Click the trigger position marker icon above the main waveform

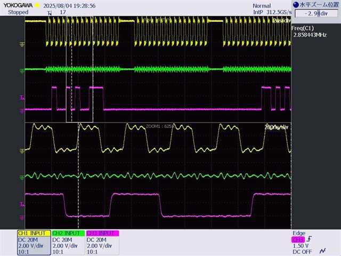click(50, 13)
